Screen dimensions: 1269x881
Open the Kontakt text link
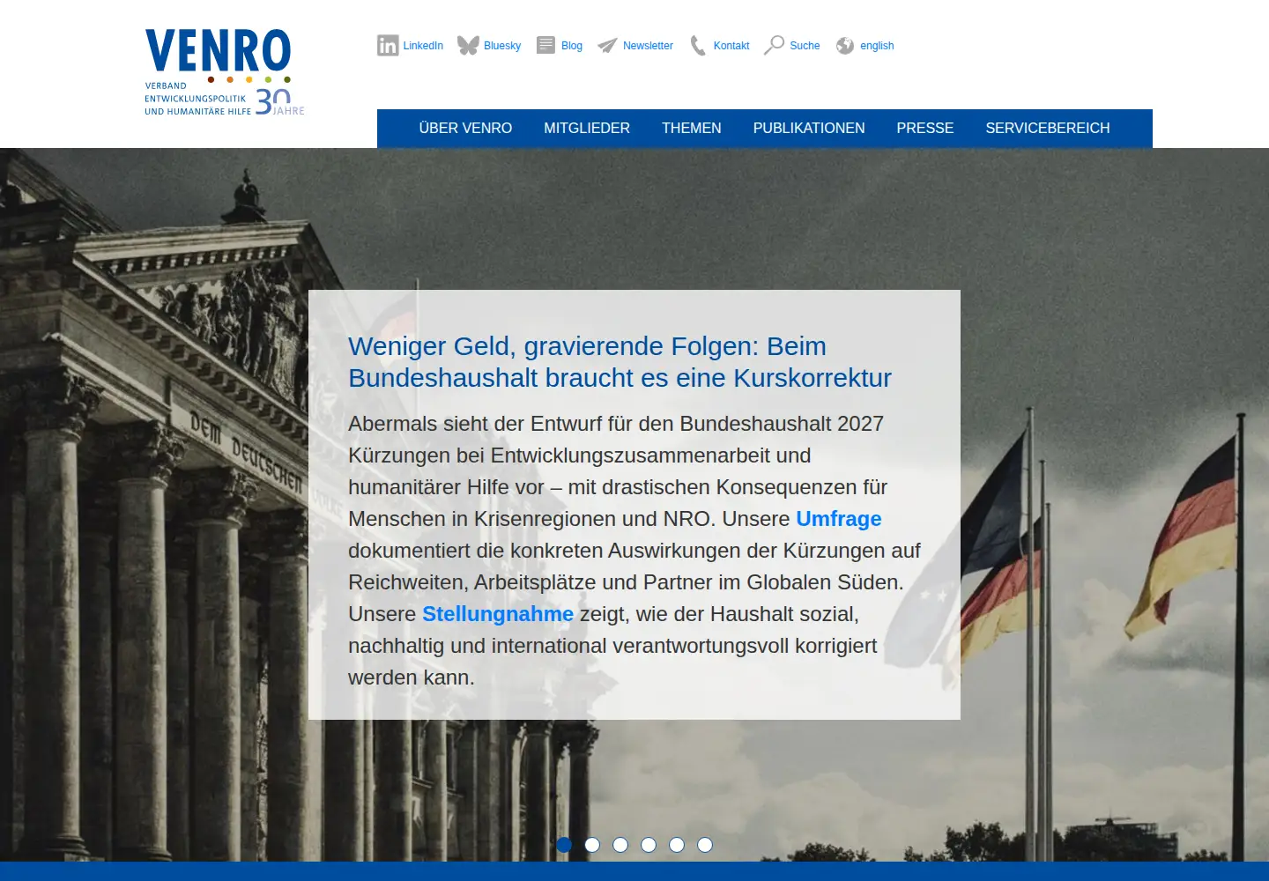click(x=731, y=46)
